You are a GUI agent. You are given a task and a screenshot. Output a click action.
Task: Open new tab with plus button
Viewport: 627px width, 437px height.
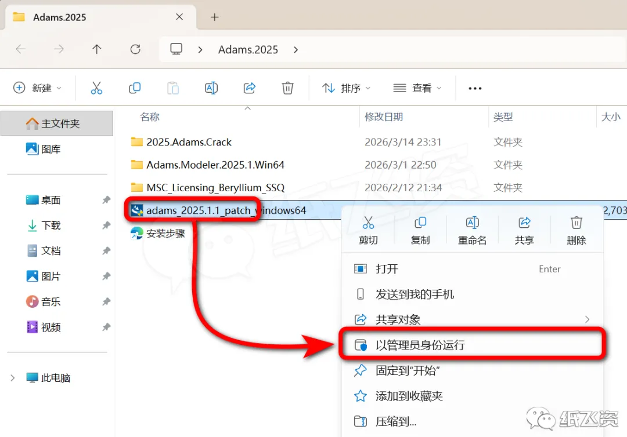point(215,17)
